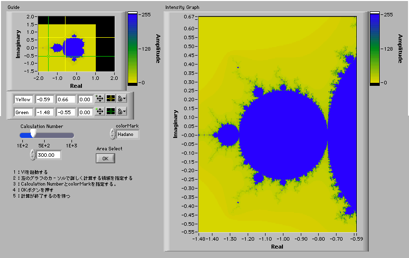Click the Calculation Number slider thumb

coord(33,133)
